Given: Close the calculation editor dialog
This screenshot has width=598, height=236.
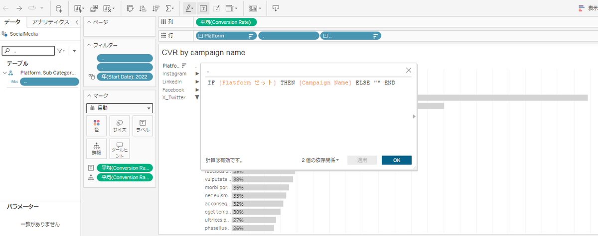Looking at the screenshot, I should (409, 71).
